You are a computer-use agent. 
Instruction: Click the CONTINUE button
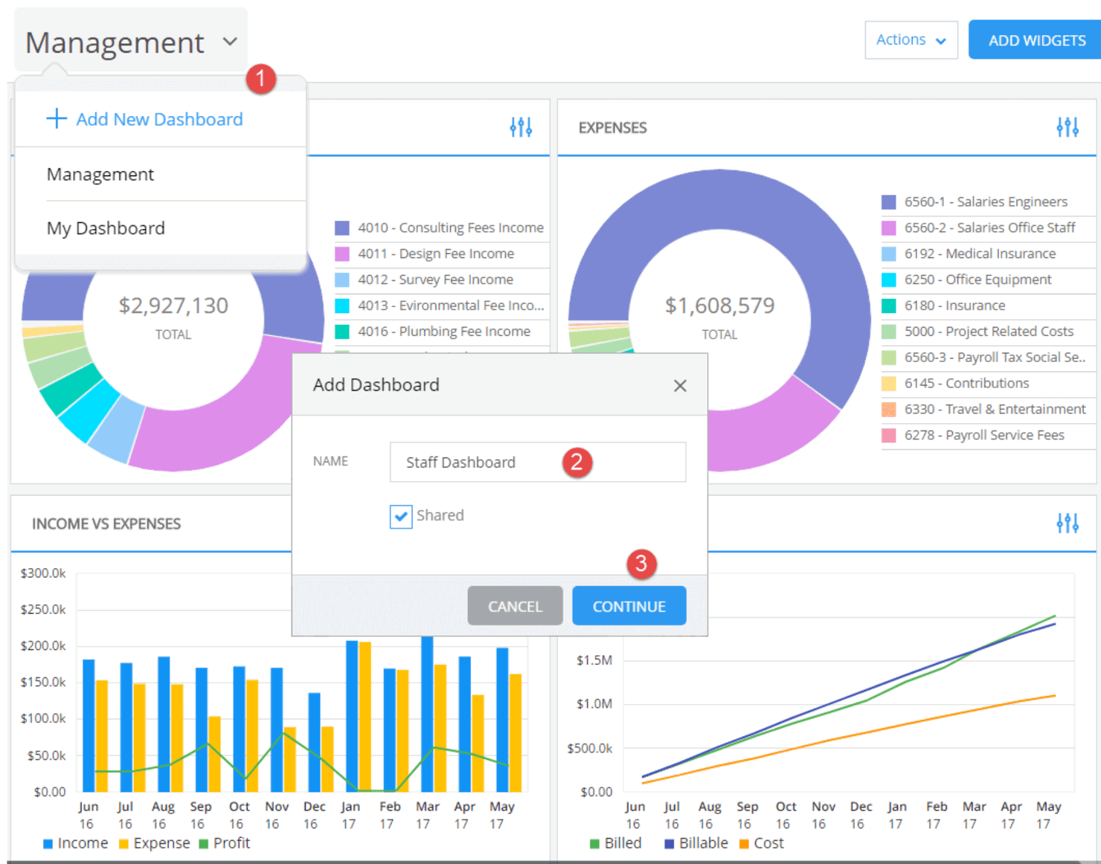point(629,606)
